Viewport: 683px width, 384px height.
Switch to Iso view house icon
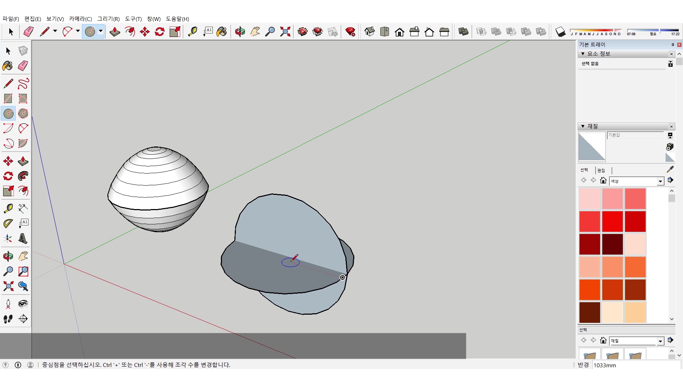coord(370,32)
